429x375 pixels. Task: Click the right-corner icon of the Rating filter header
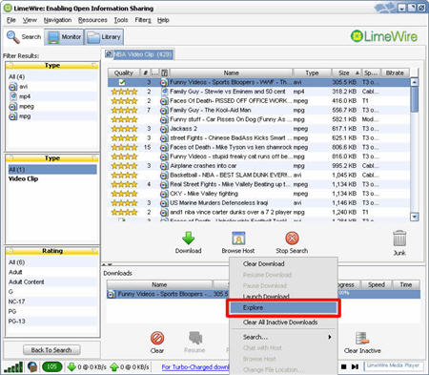(94, 251)
